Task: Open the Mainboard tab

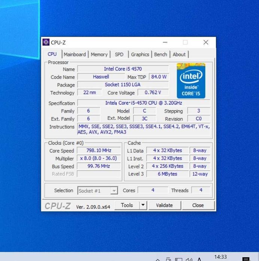Action: [x=75, y=55]
